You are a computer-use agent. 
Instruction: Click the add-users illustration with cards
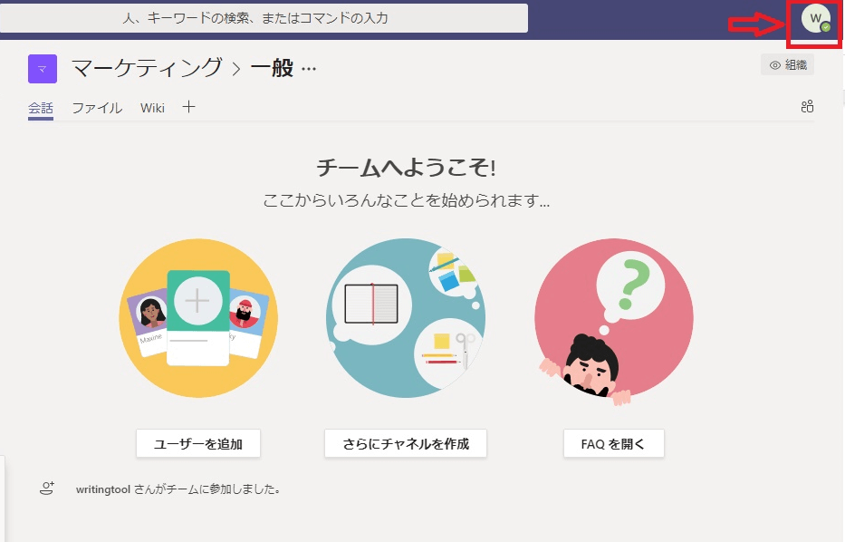(x=198, y=318)
